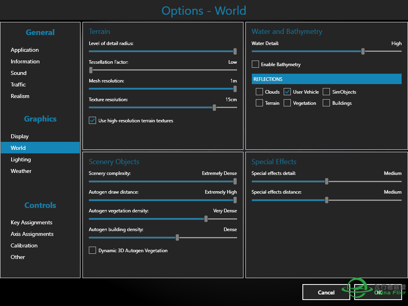Viewport: 408px width, 306px height.
Task: Turn on Vegetation reflections
Action: tap(287, 103)
